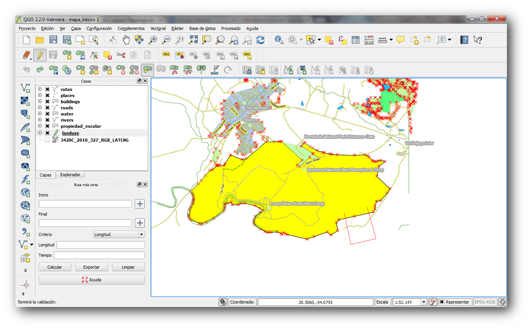This screenshot has height=330, width=530.
Task: Open the Edición menu
Action: coord(48,28)
